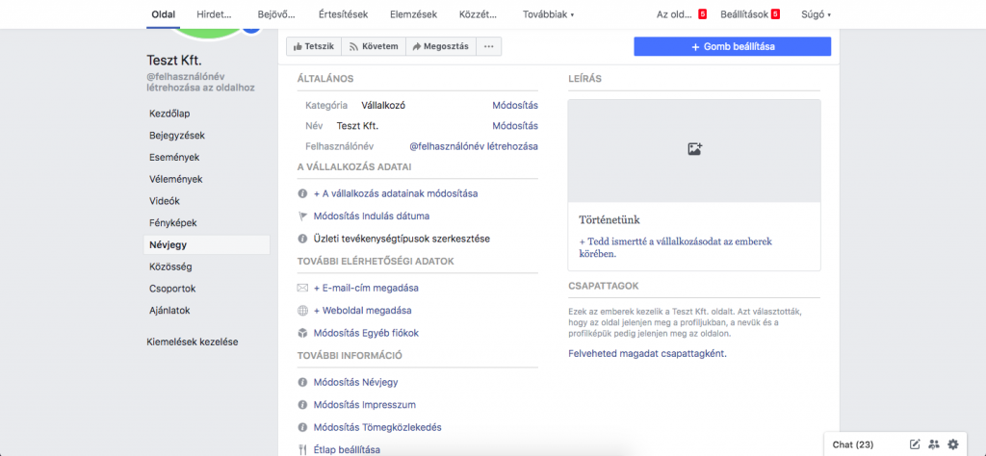Select Közösség in the left sidebar

171,266
